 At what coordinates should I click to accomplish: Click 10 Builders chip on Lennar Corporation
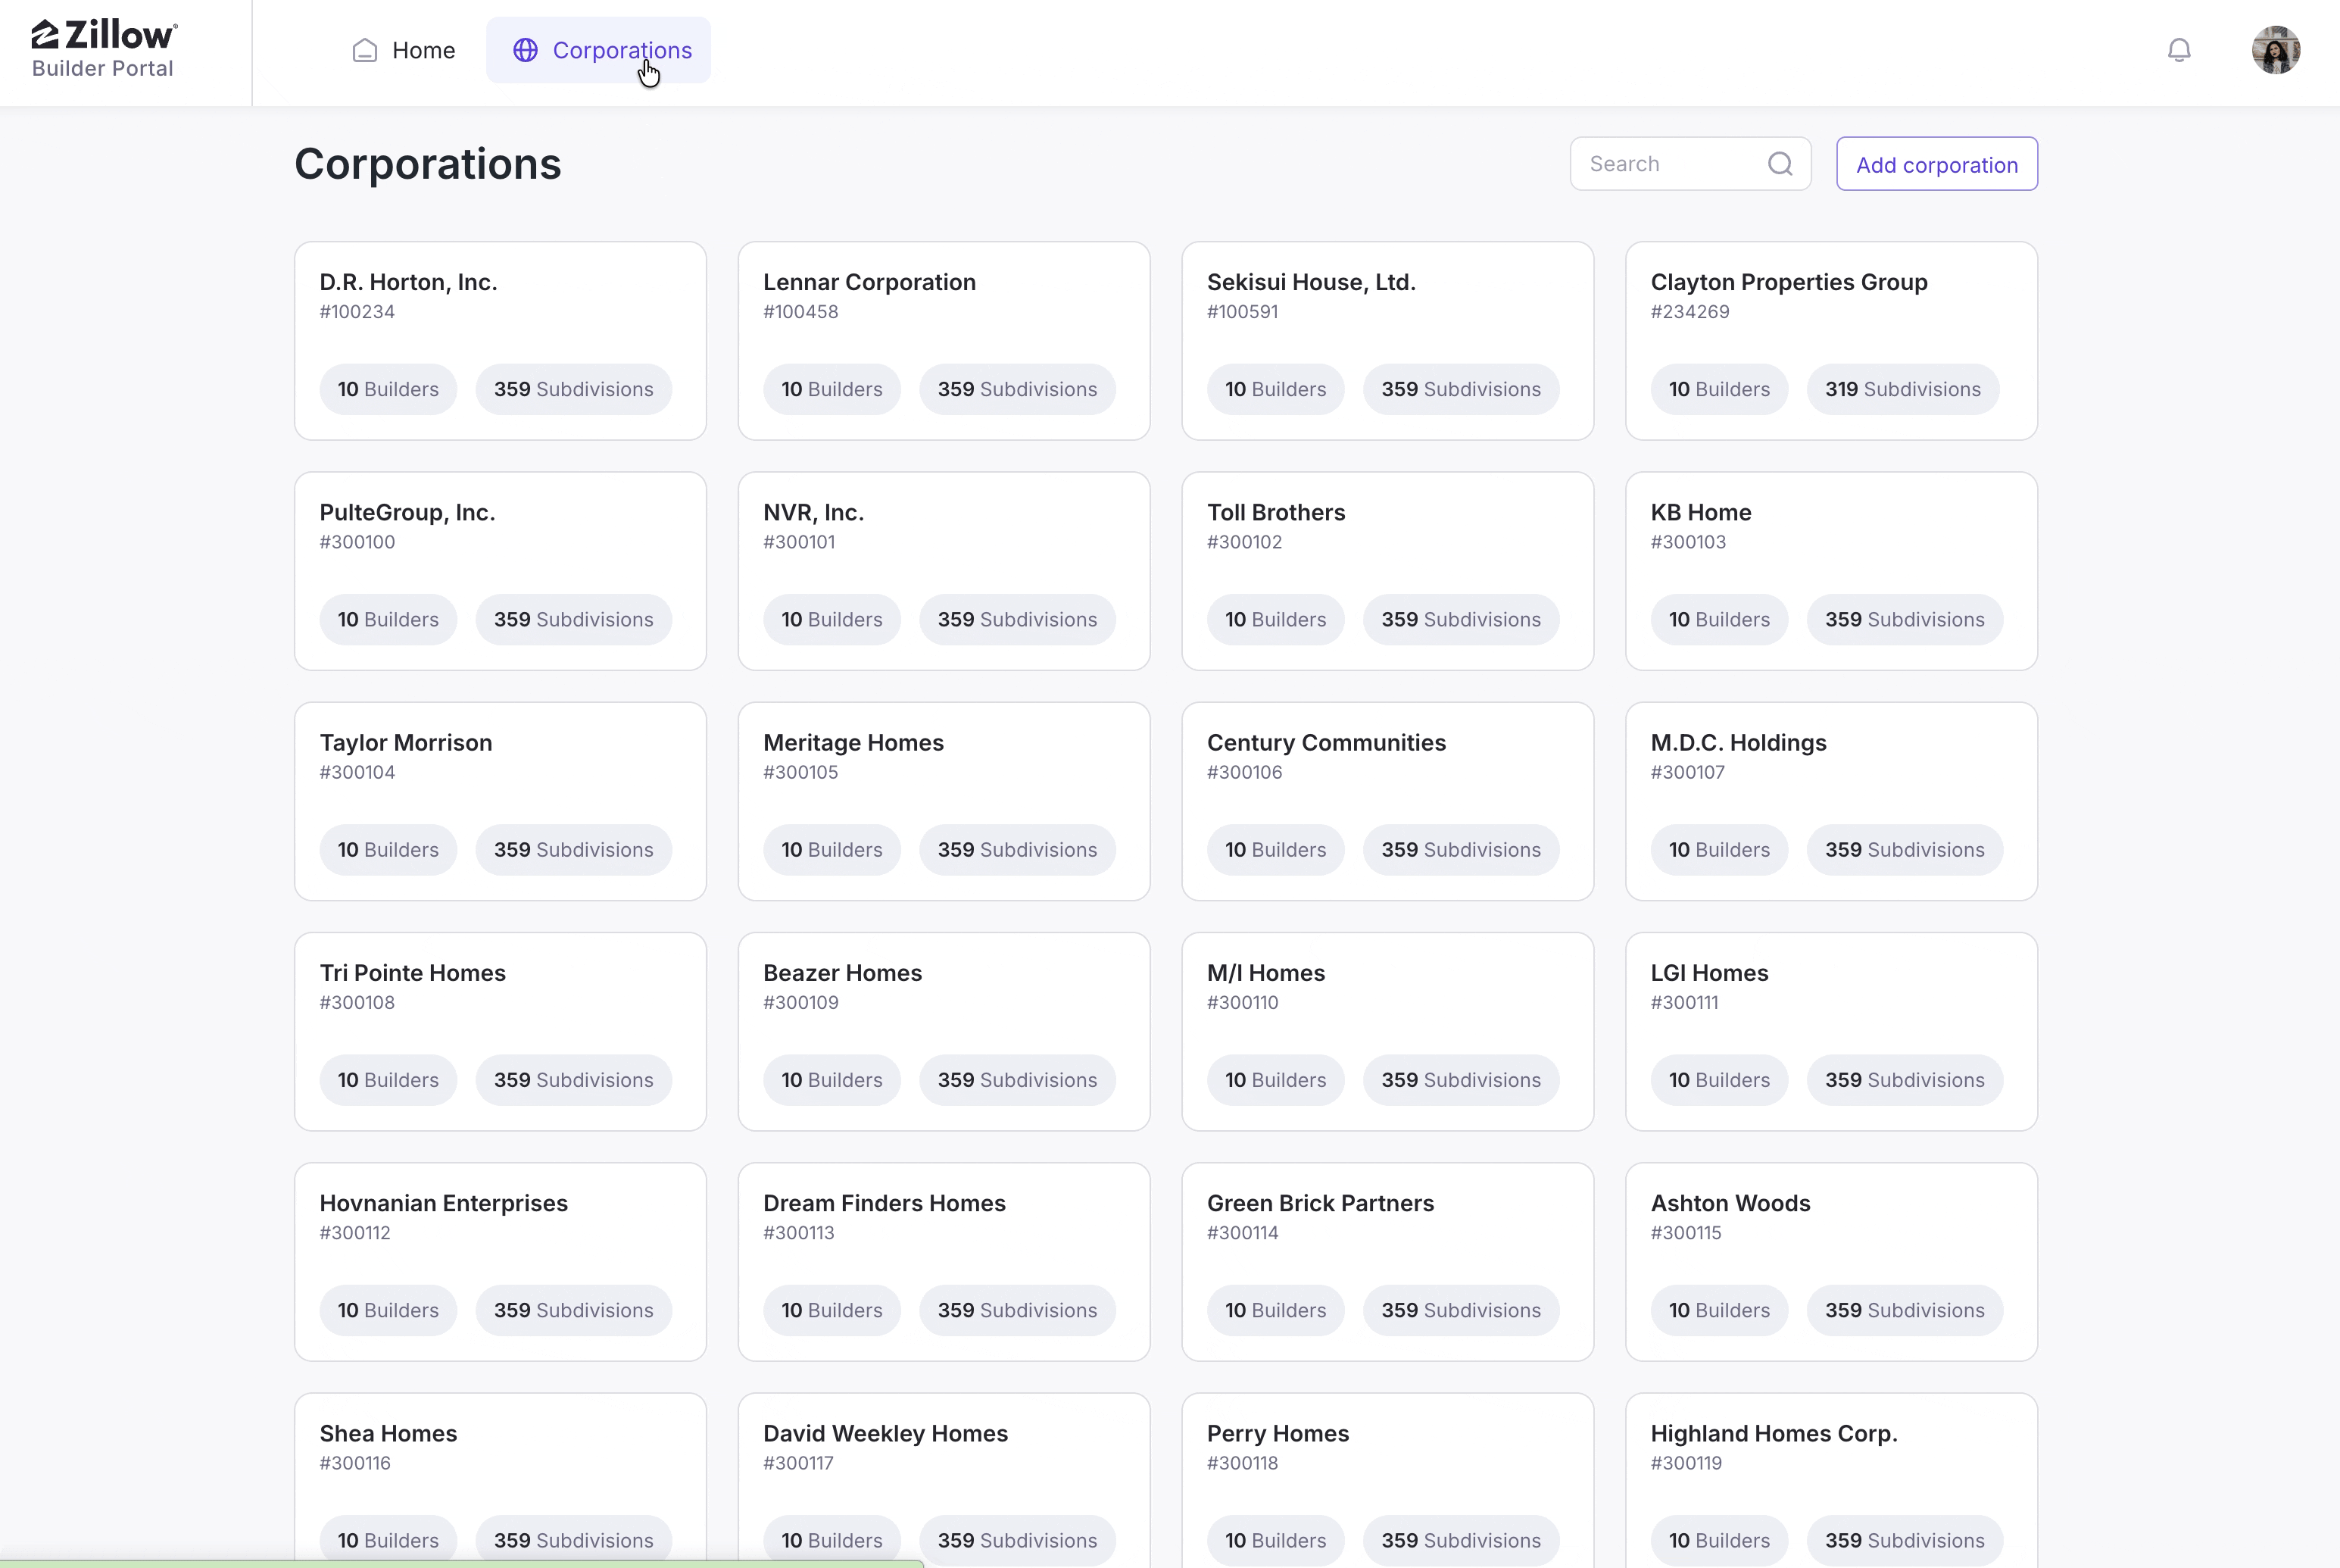pos(831,389)
